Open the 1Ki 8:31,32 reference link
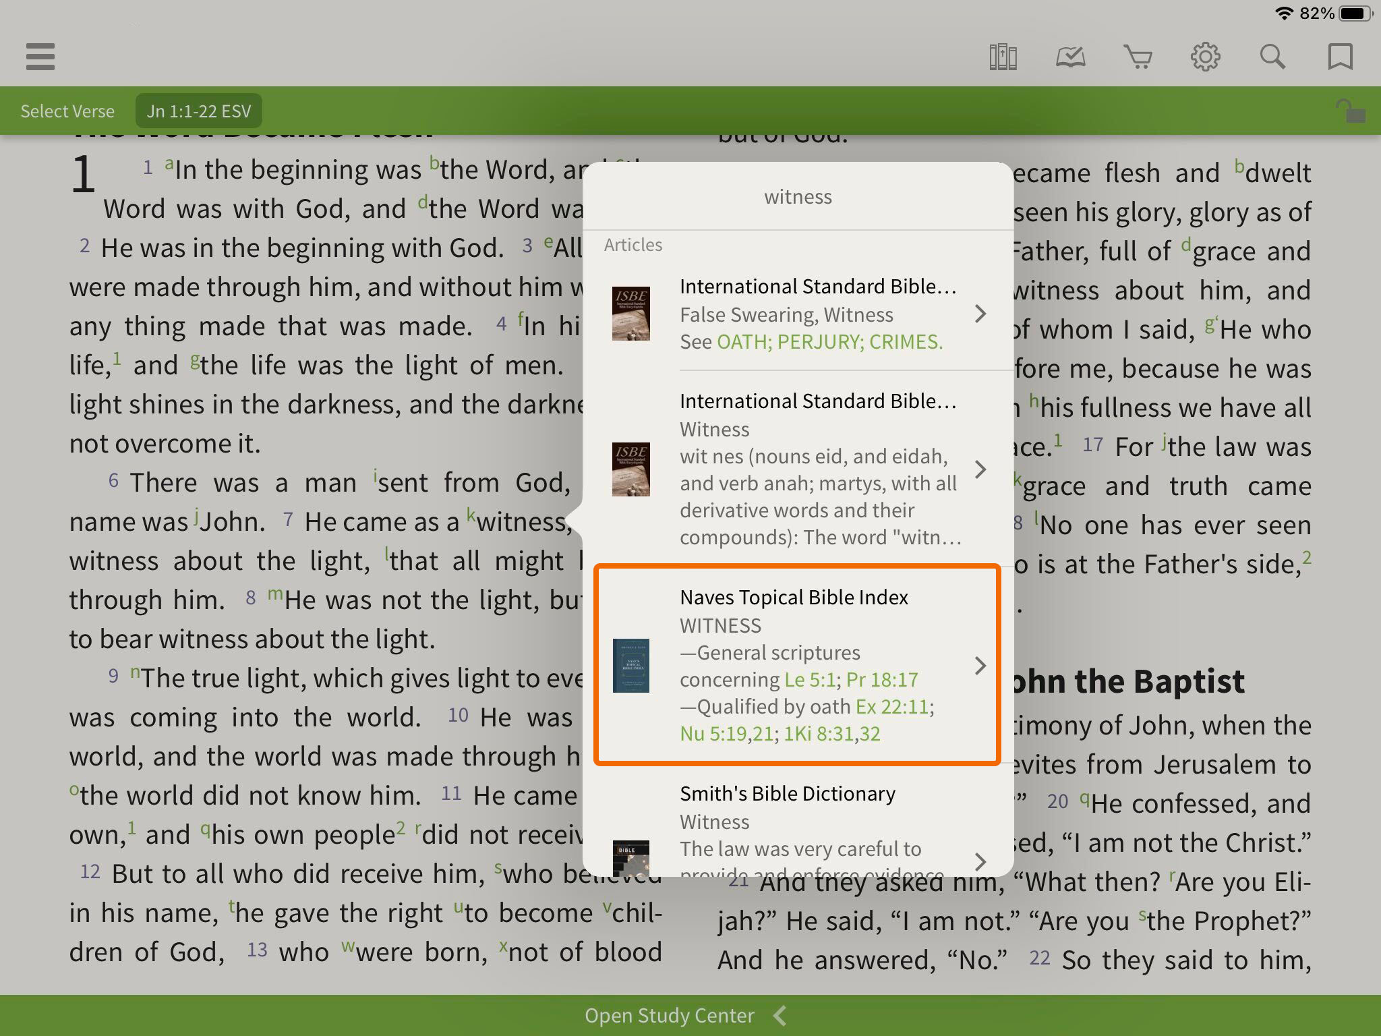Image resolution: width=1381 pixels, height=1036 pixels. coord(832,733)
